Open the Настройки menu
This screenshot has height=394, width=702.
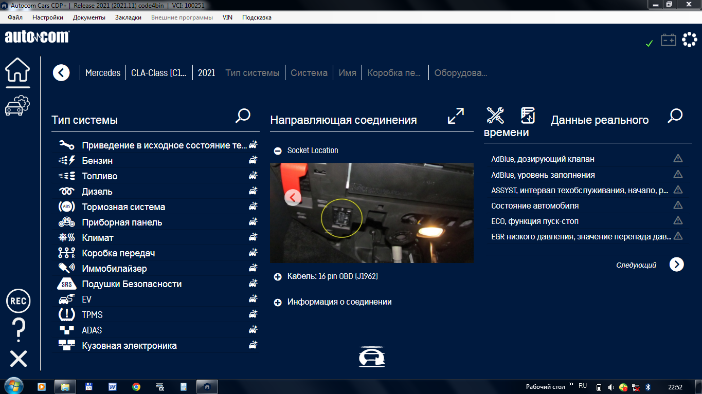[x=48, y=17]
